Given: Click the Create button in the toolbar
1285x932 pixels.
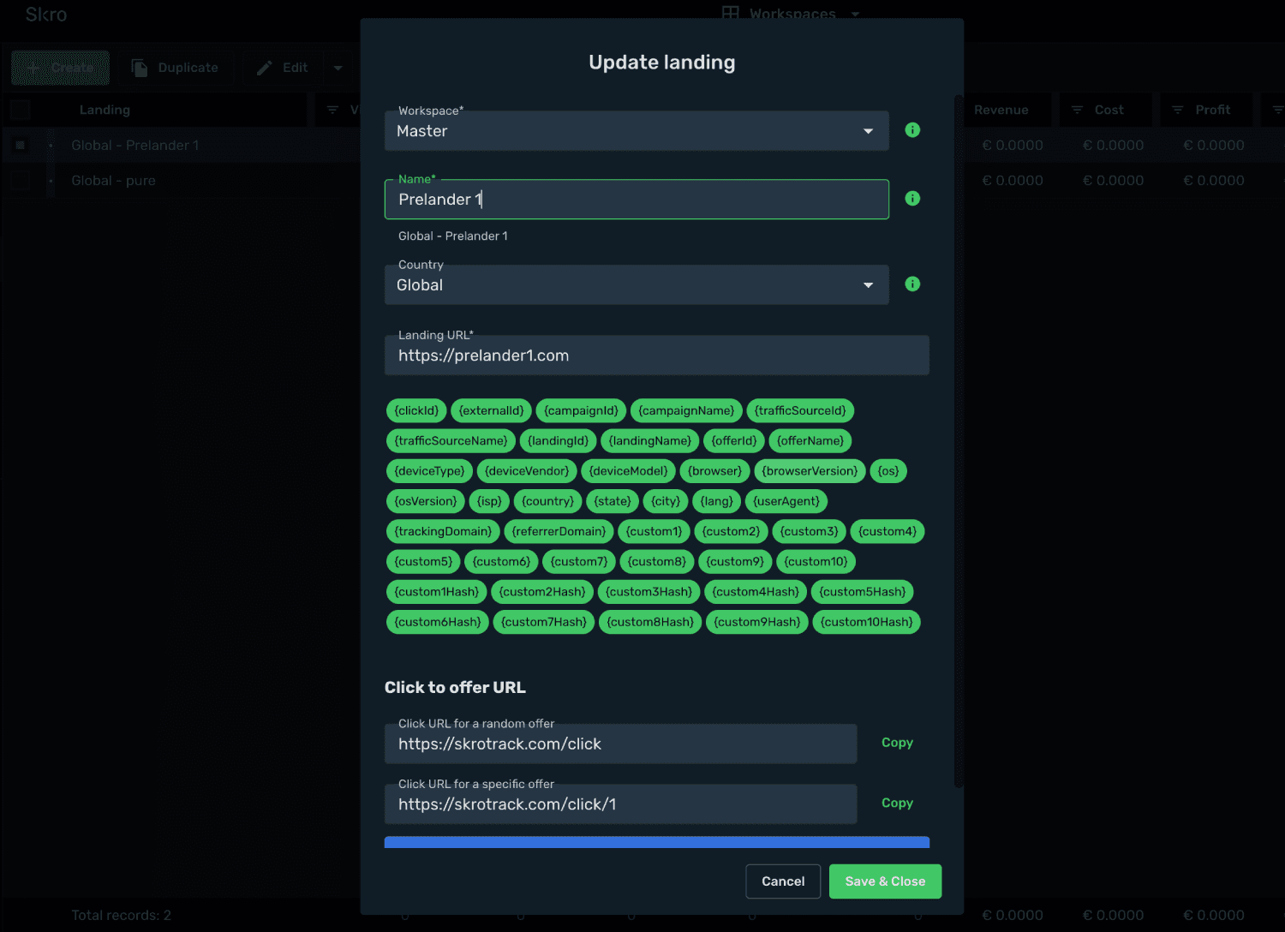Looking at the screenshot, I should pos(61,68).
